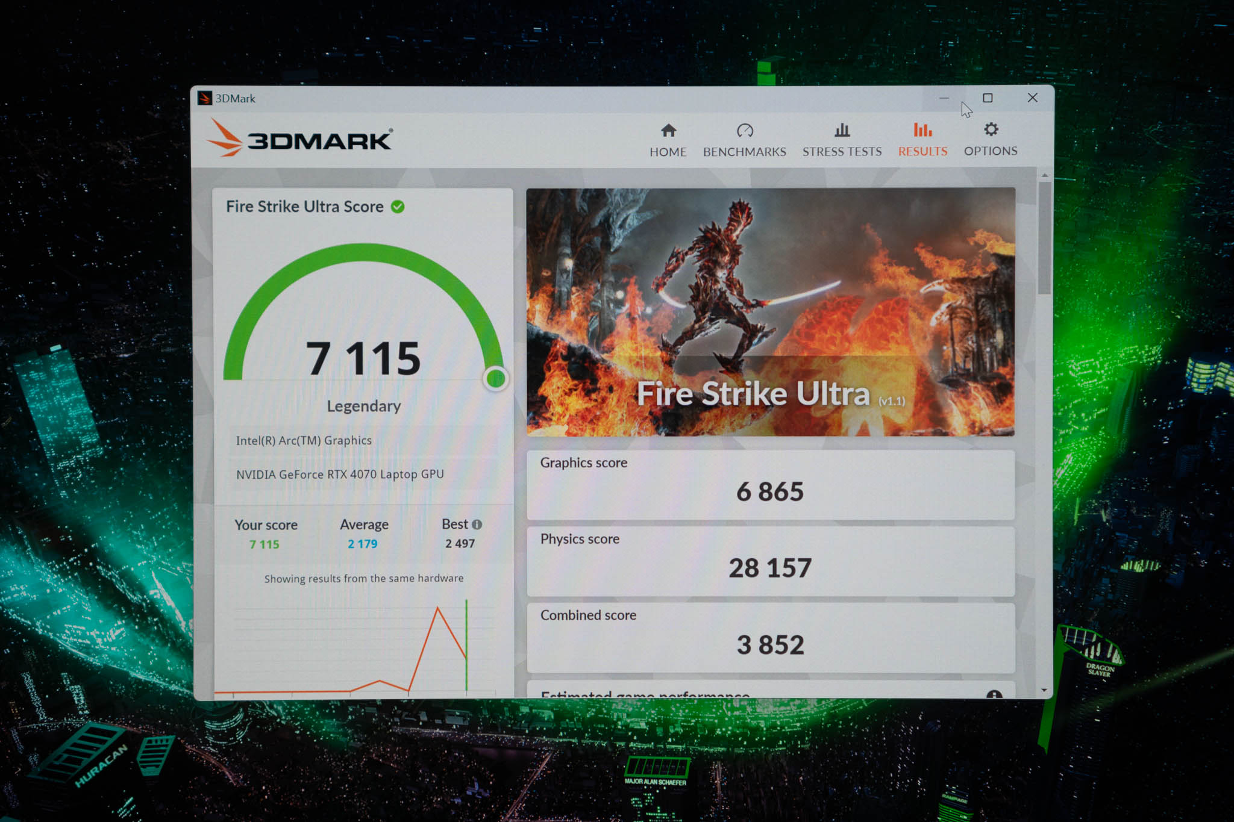Click the Results orange bars icon
Viewport: 1234px width, 822px height.
[922, 129]
